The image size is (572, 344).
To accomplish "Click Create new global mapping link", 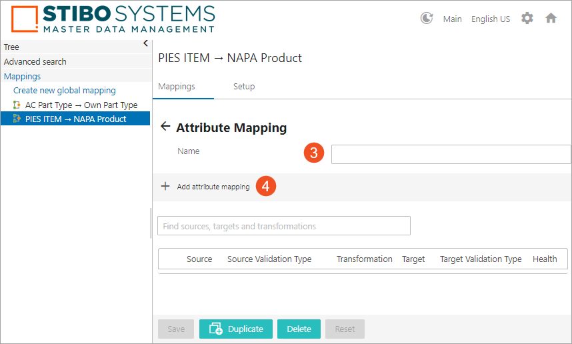I will tap(65, 91).
